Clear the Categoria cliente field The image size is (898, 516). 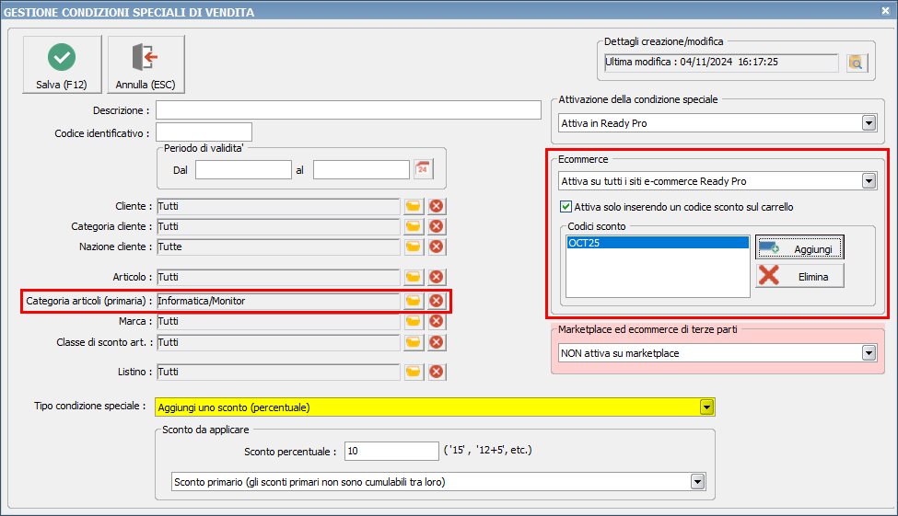click(x=437, y=226)
